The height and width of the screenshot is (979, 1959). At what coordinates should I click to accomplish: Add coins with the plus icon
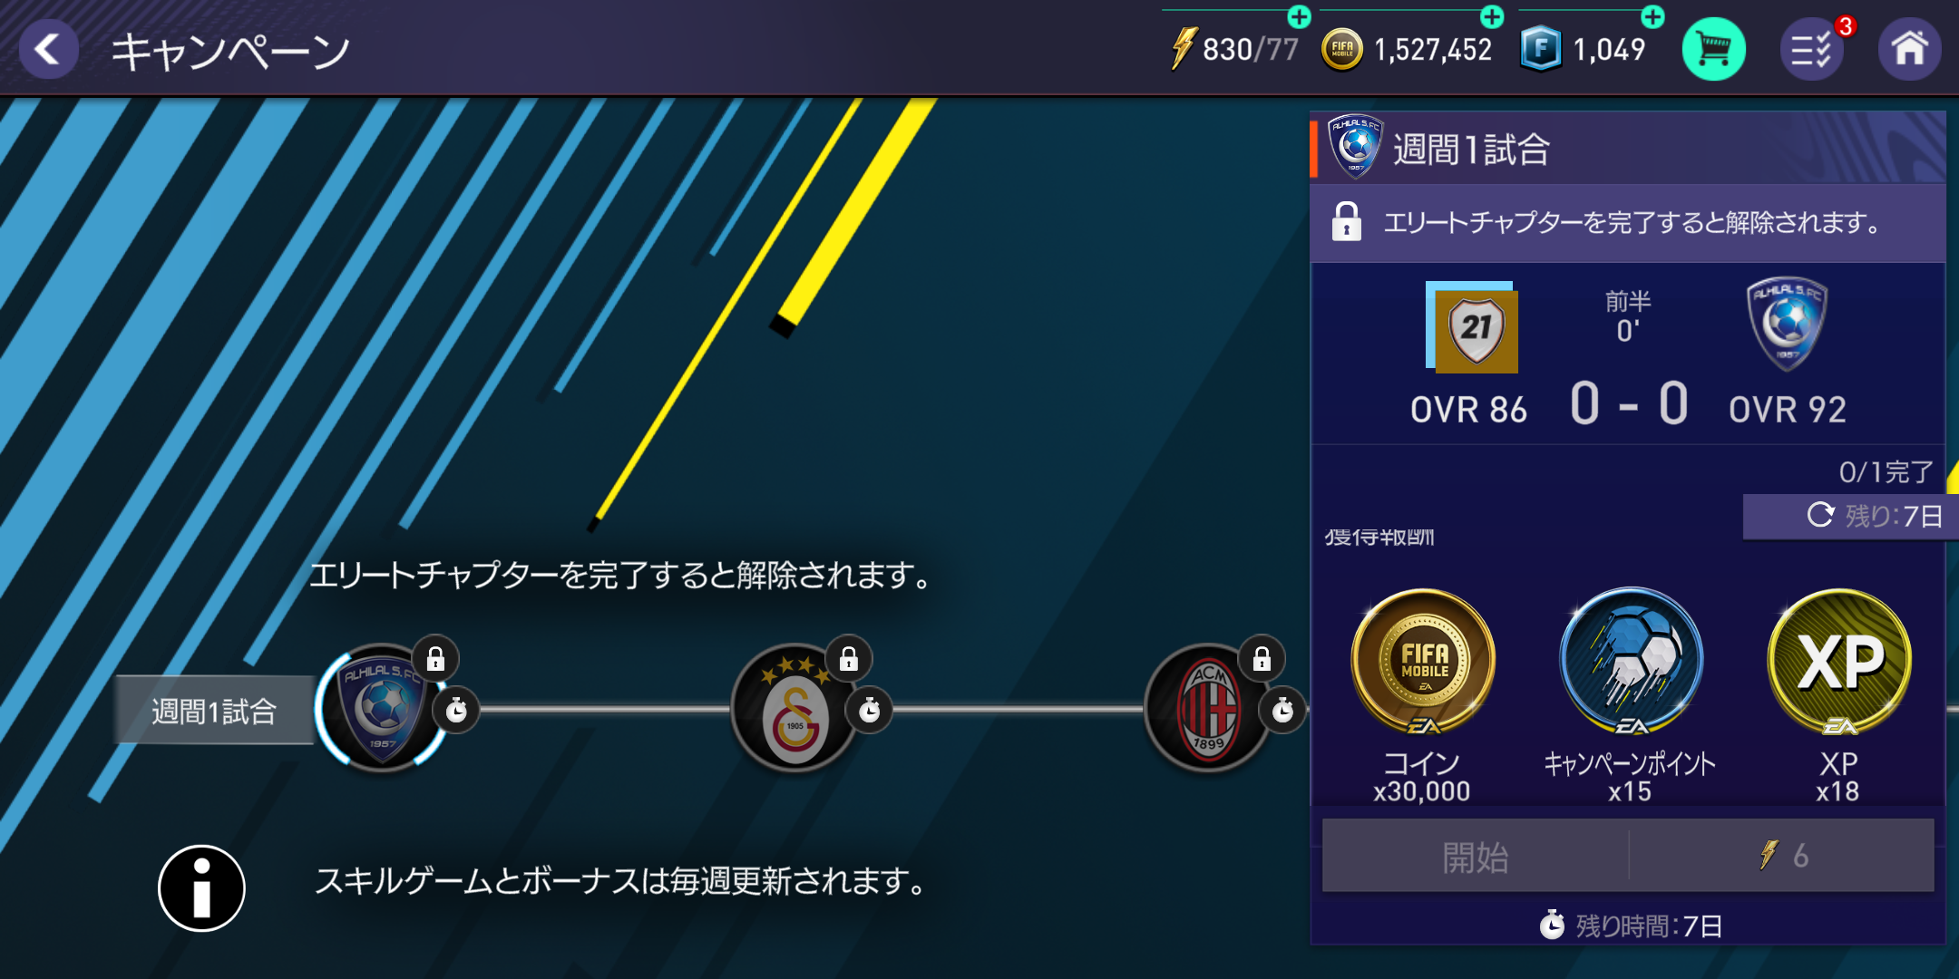click(x=1491, y=16)
